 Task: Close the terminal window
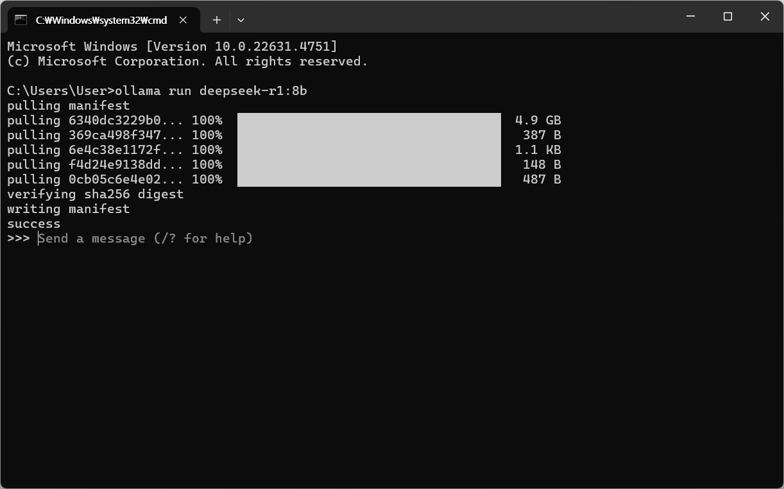pos(765,17)
